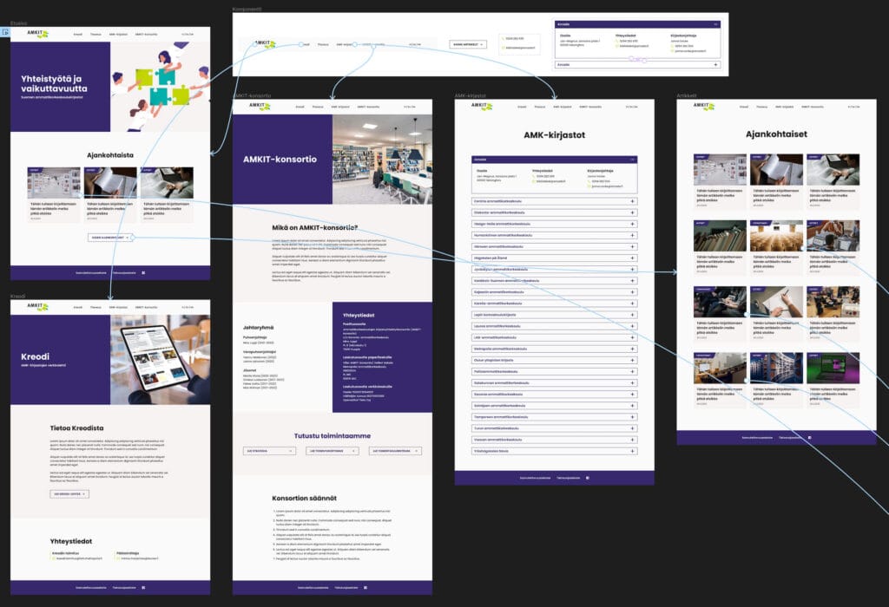Select the Kreodi frame label
889x607 pixels.
pos(17,297)
